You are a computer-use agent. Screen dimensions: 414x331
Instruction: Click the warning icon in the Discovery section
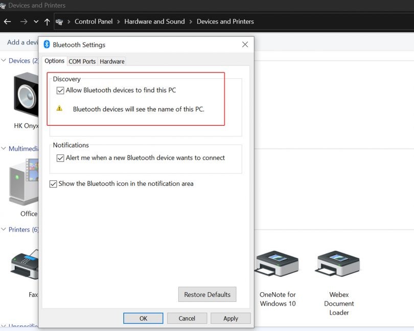coord(60,108)
